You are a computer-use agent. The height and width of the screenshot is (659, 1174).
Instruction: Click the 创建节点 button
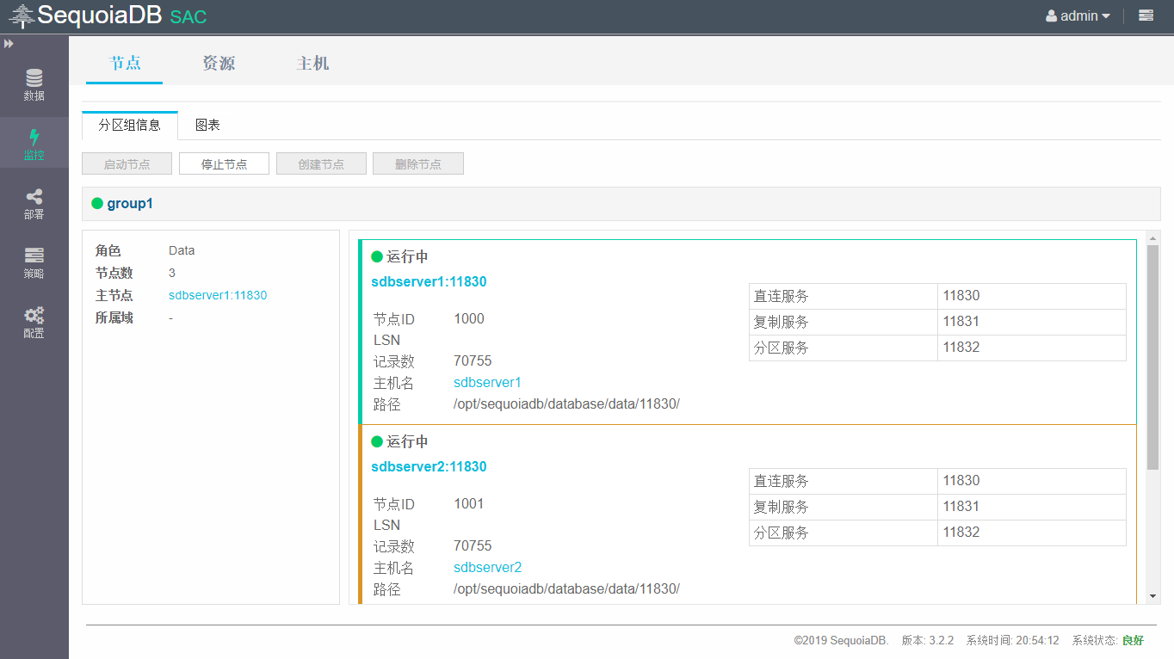tap(321, 163)
